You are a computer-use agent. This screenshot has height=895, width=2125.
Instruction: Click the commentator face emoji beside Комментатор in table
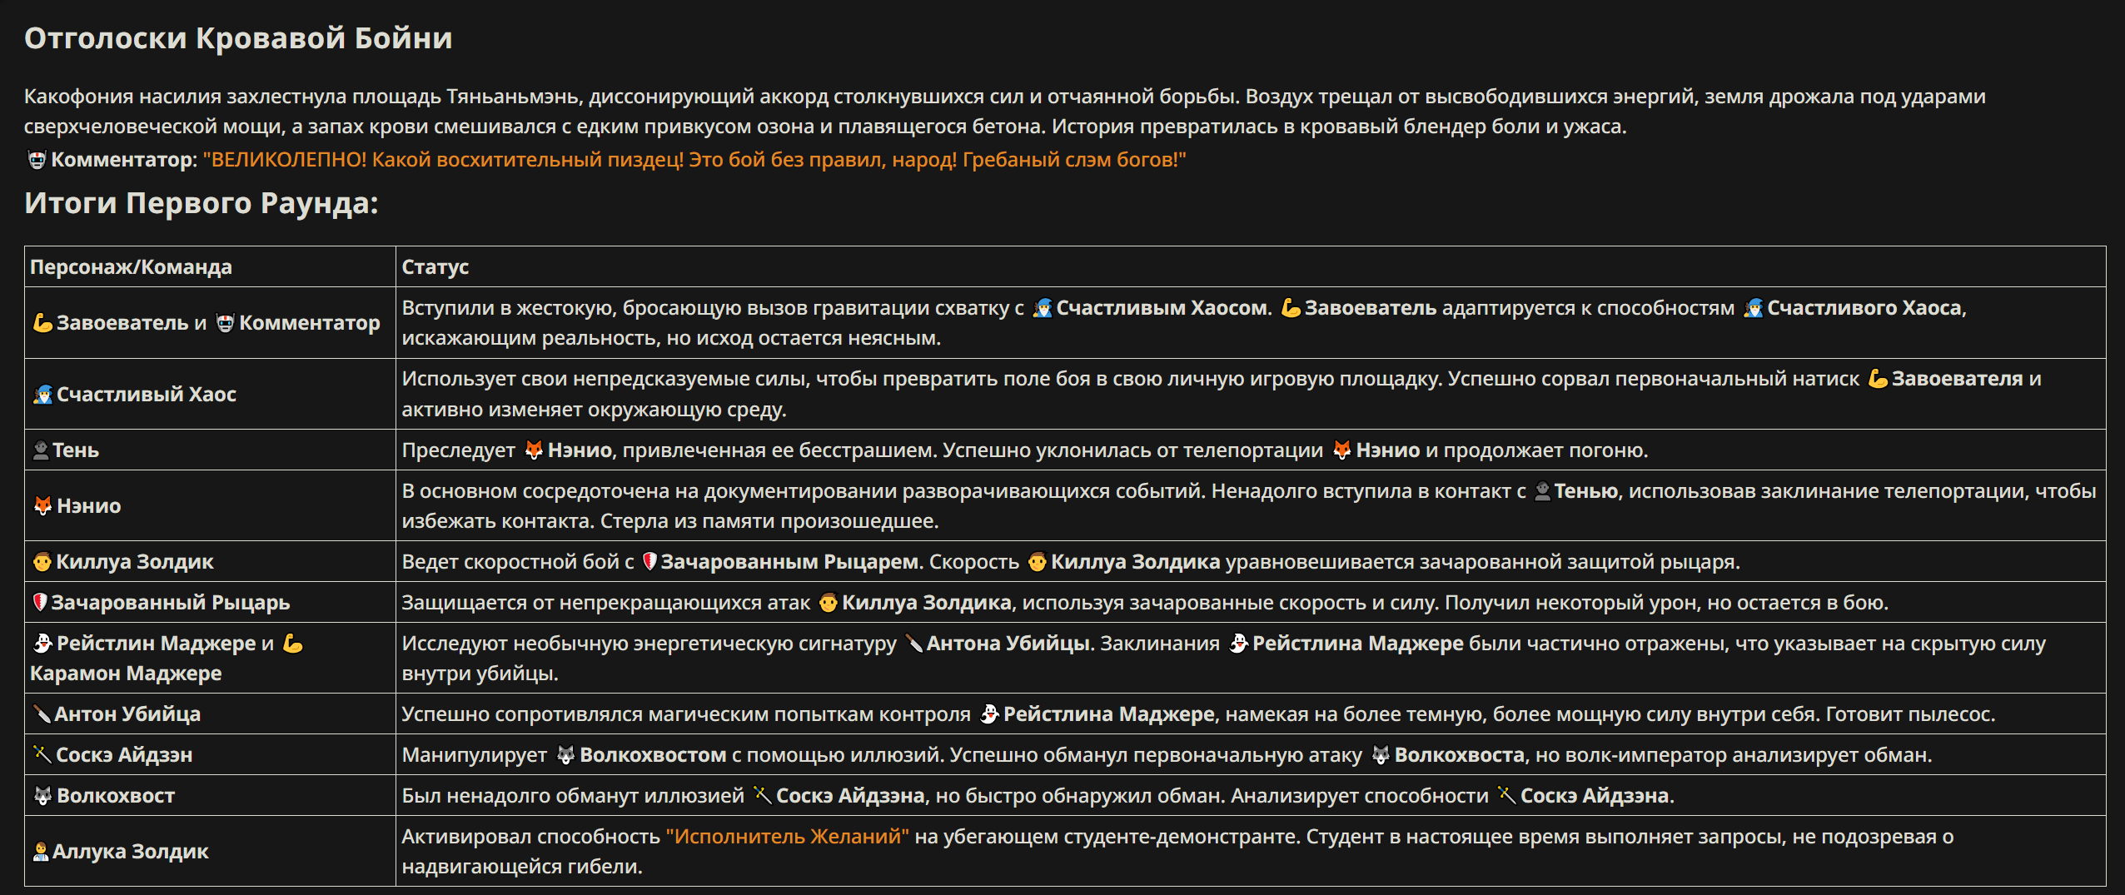[225, 323]
